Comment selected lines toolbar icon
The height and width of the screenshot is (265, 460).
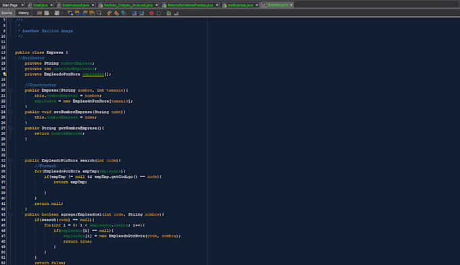coord(168,13)
